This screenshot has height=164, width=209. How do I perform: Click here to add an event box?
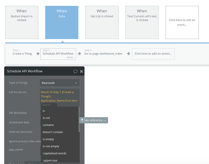pyautogui.click(x=182, y=22)
